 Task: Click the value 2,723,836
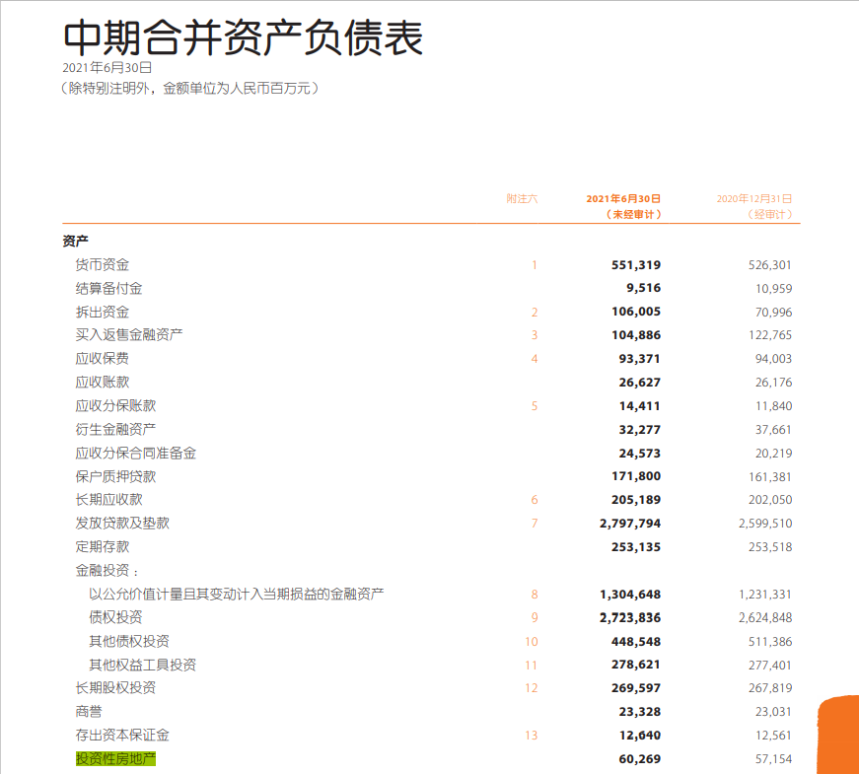630,617
